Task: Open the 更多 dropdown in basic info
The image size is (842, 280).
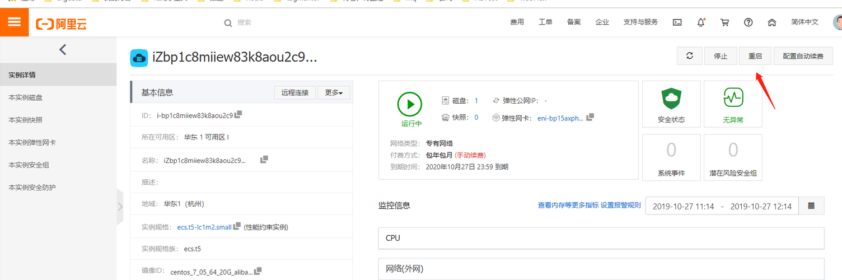Action: click(334, 92)
